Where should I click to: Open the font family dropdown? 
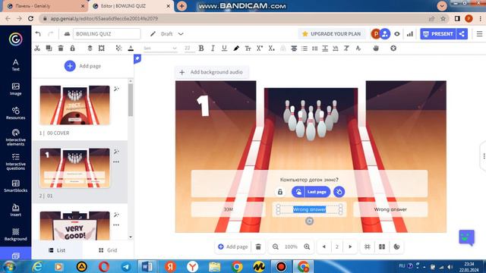click(160, 49)
